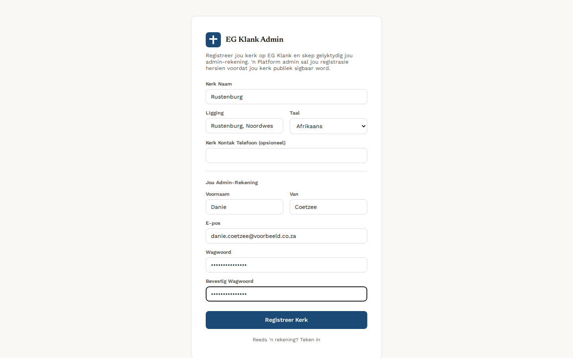Click the Ligging label text
Viewport: 573px width, 358px height.
tap(215, 113)
